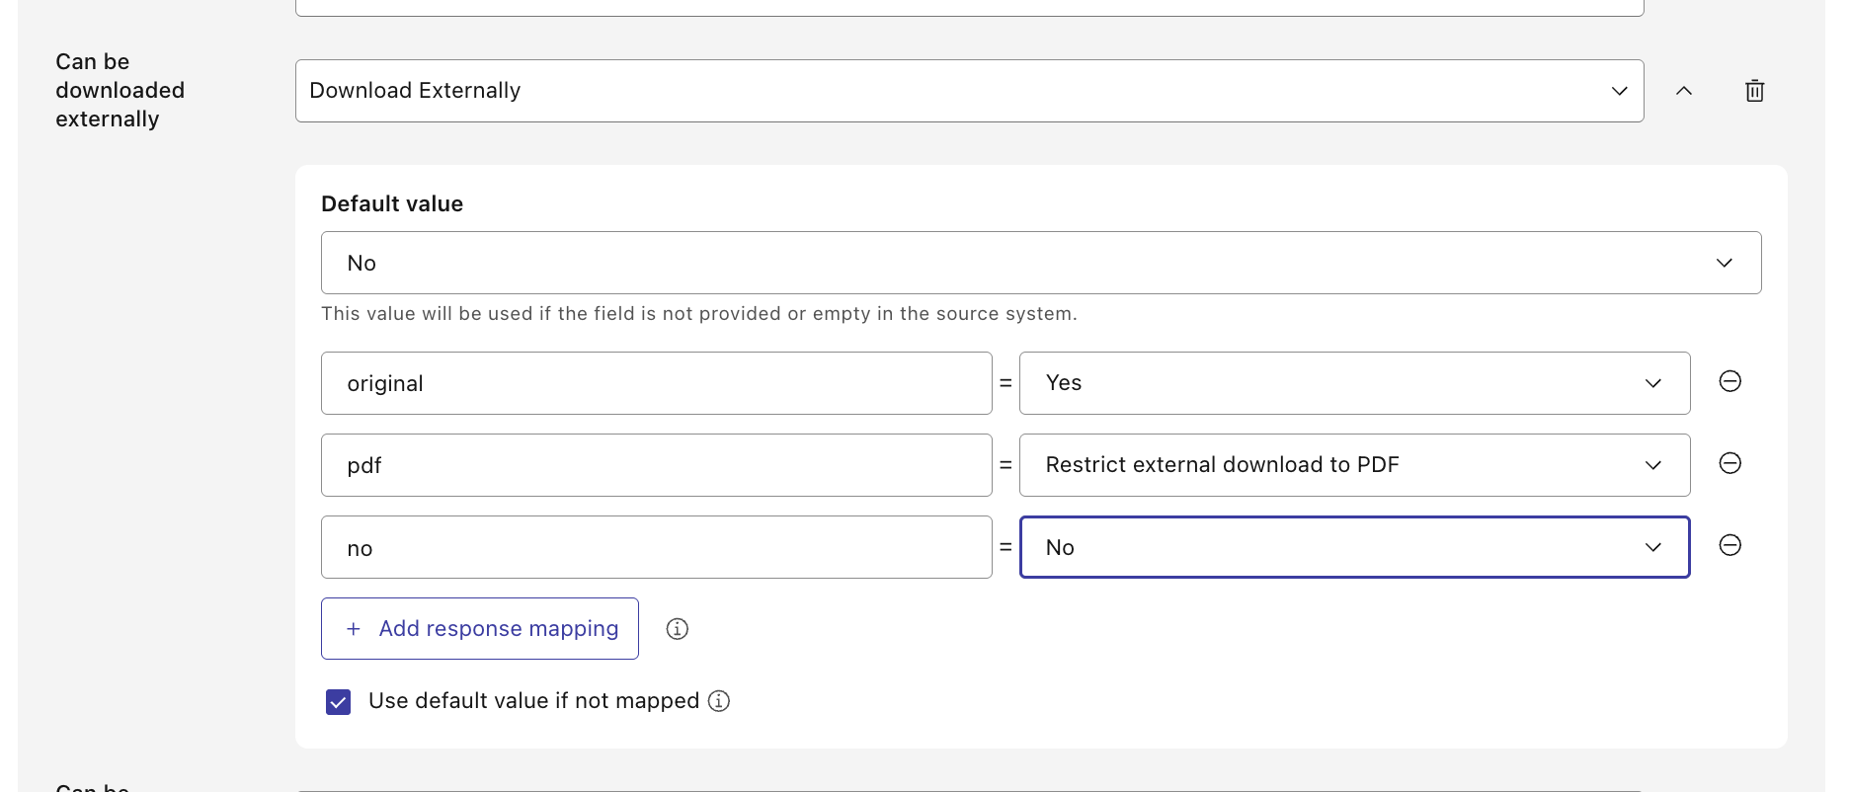Open the Default value dropdown

(x=1040, y=263)
